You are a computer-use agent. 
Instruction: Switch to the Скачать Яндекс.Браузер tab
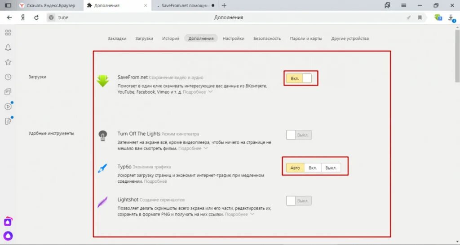pyautogui.click(x=50, y=5)
